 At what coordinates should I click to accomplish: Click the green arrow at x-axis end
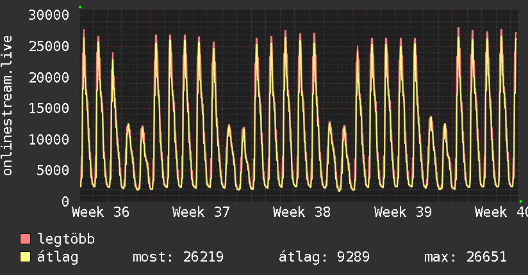tap(521, 201)
